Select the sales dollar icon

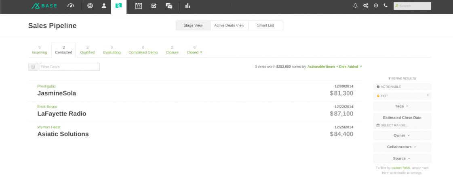coord(118,6)
